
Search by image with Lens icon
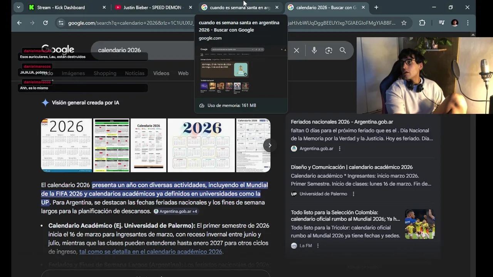pos(329,50)
